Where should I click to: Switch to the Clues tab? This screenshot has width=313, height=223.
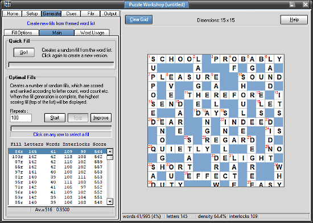tap(71, 14)
